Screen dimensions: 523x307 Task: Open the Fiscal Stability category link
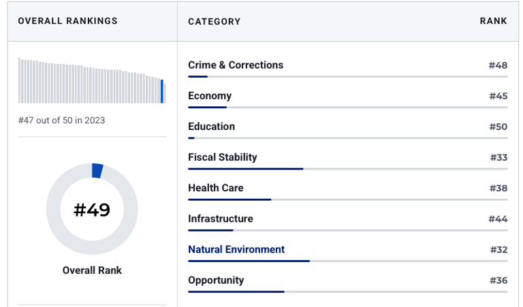point(223,157)
